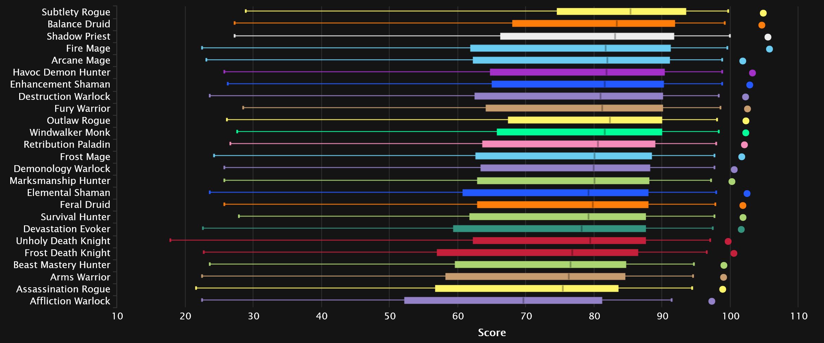Click the Marksmanship Hunter label

pos(60,181)
